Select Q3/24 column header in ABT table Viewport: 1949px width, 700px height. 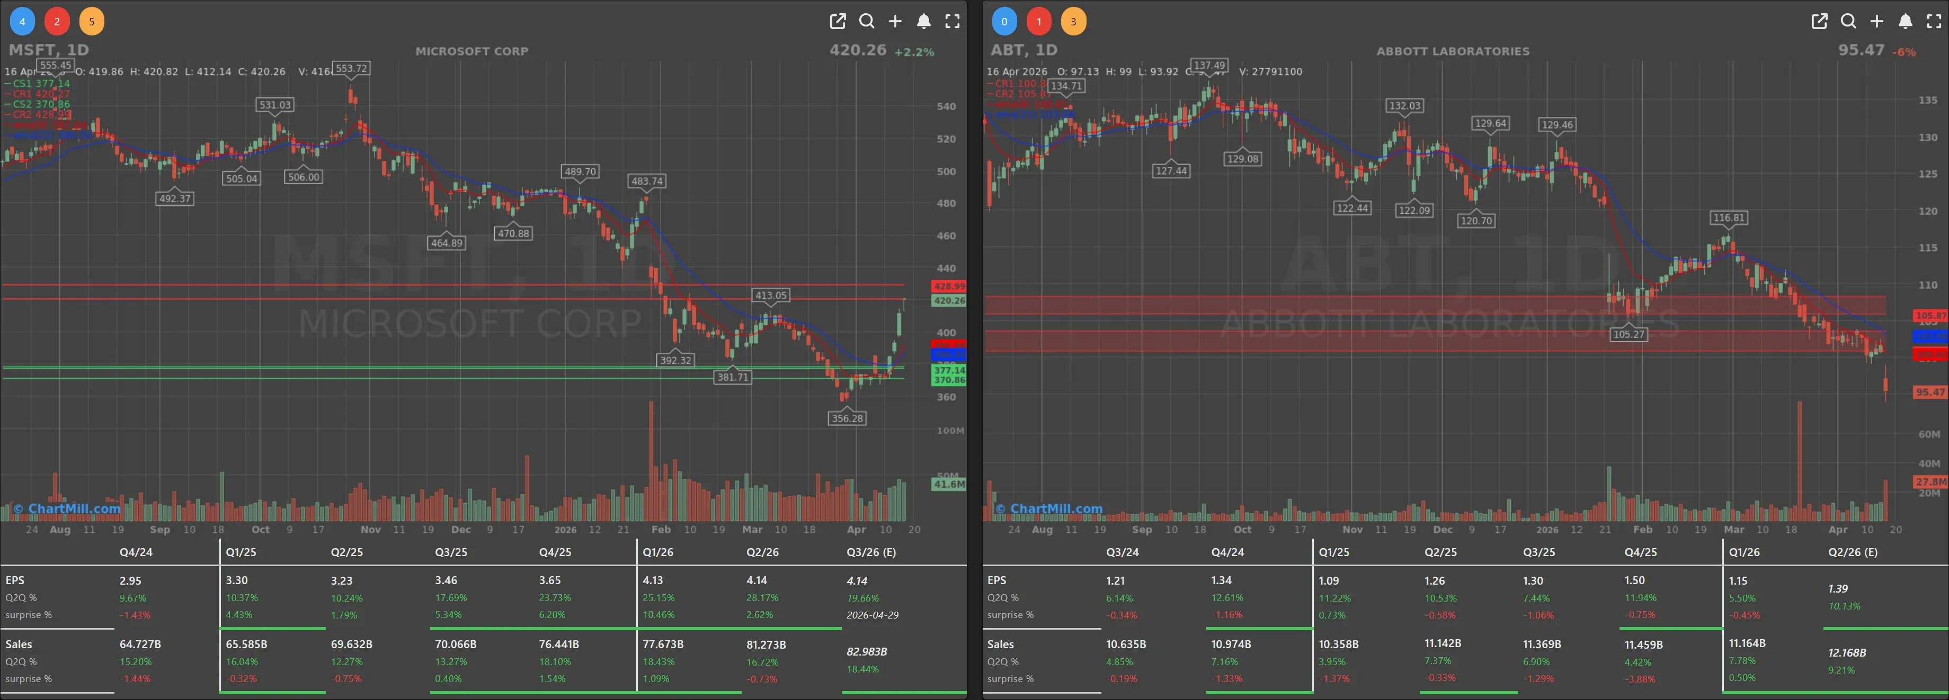tap(1122, 552)
